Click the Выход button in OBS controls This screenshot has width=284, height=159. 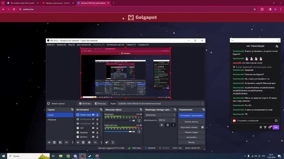coord(191,142)
